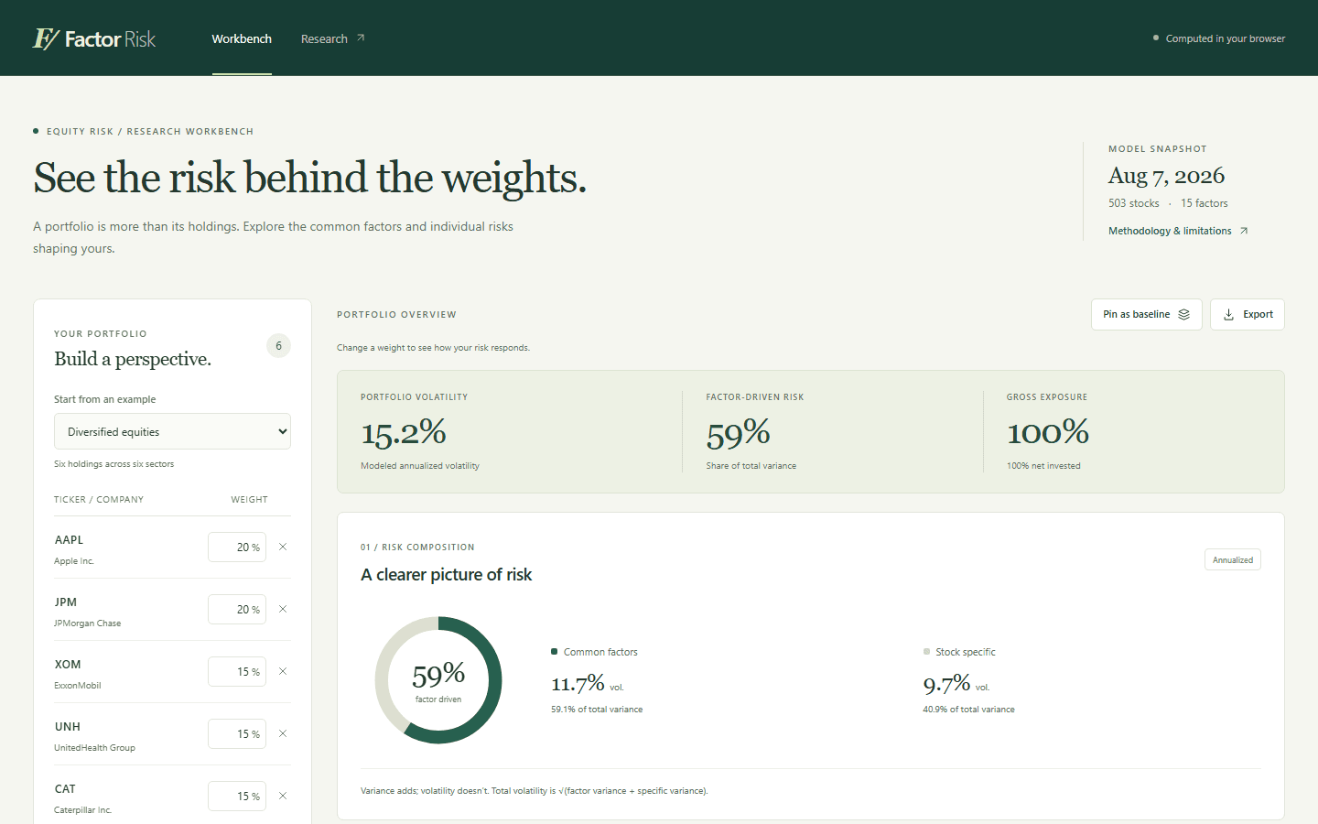This screenshot has width=1318, height=824.
Task: Click Pin as baseline button
Action: click(1146, 314)
